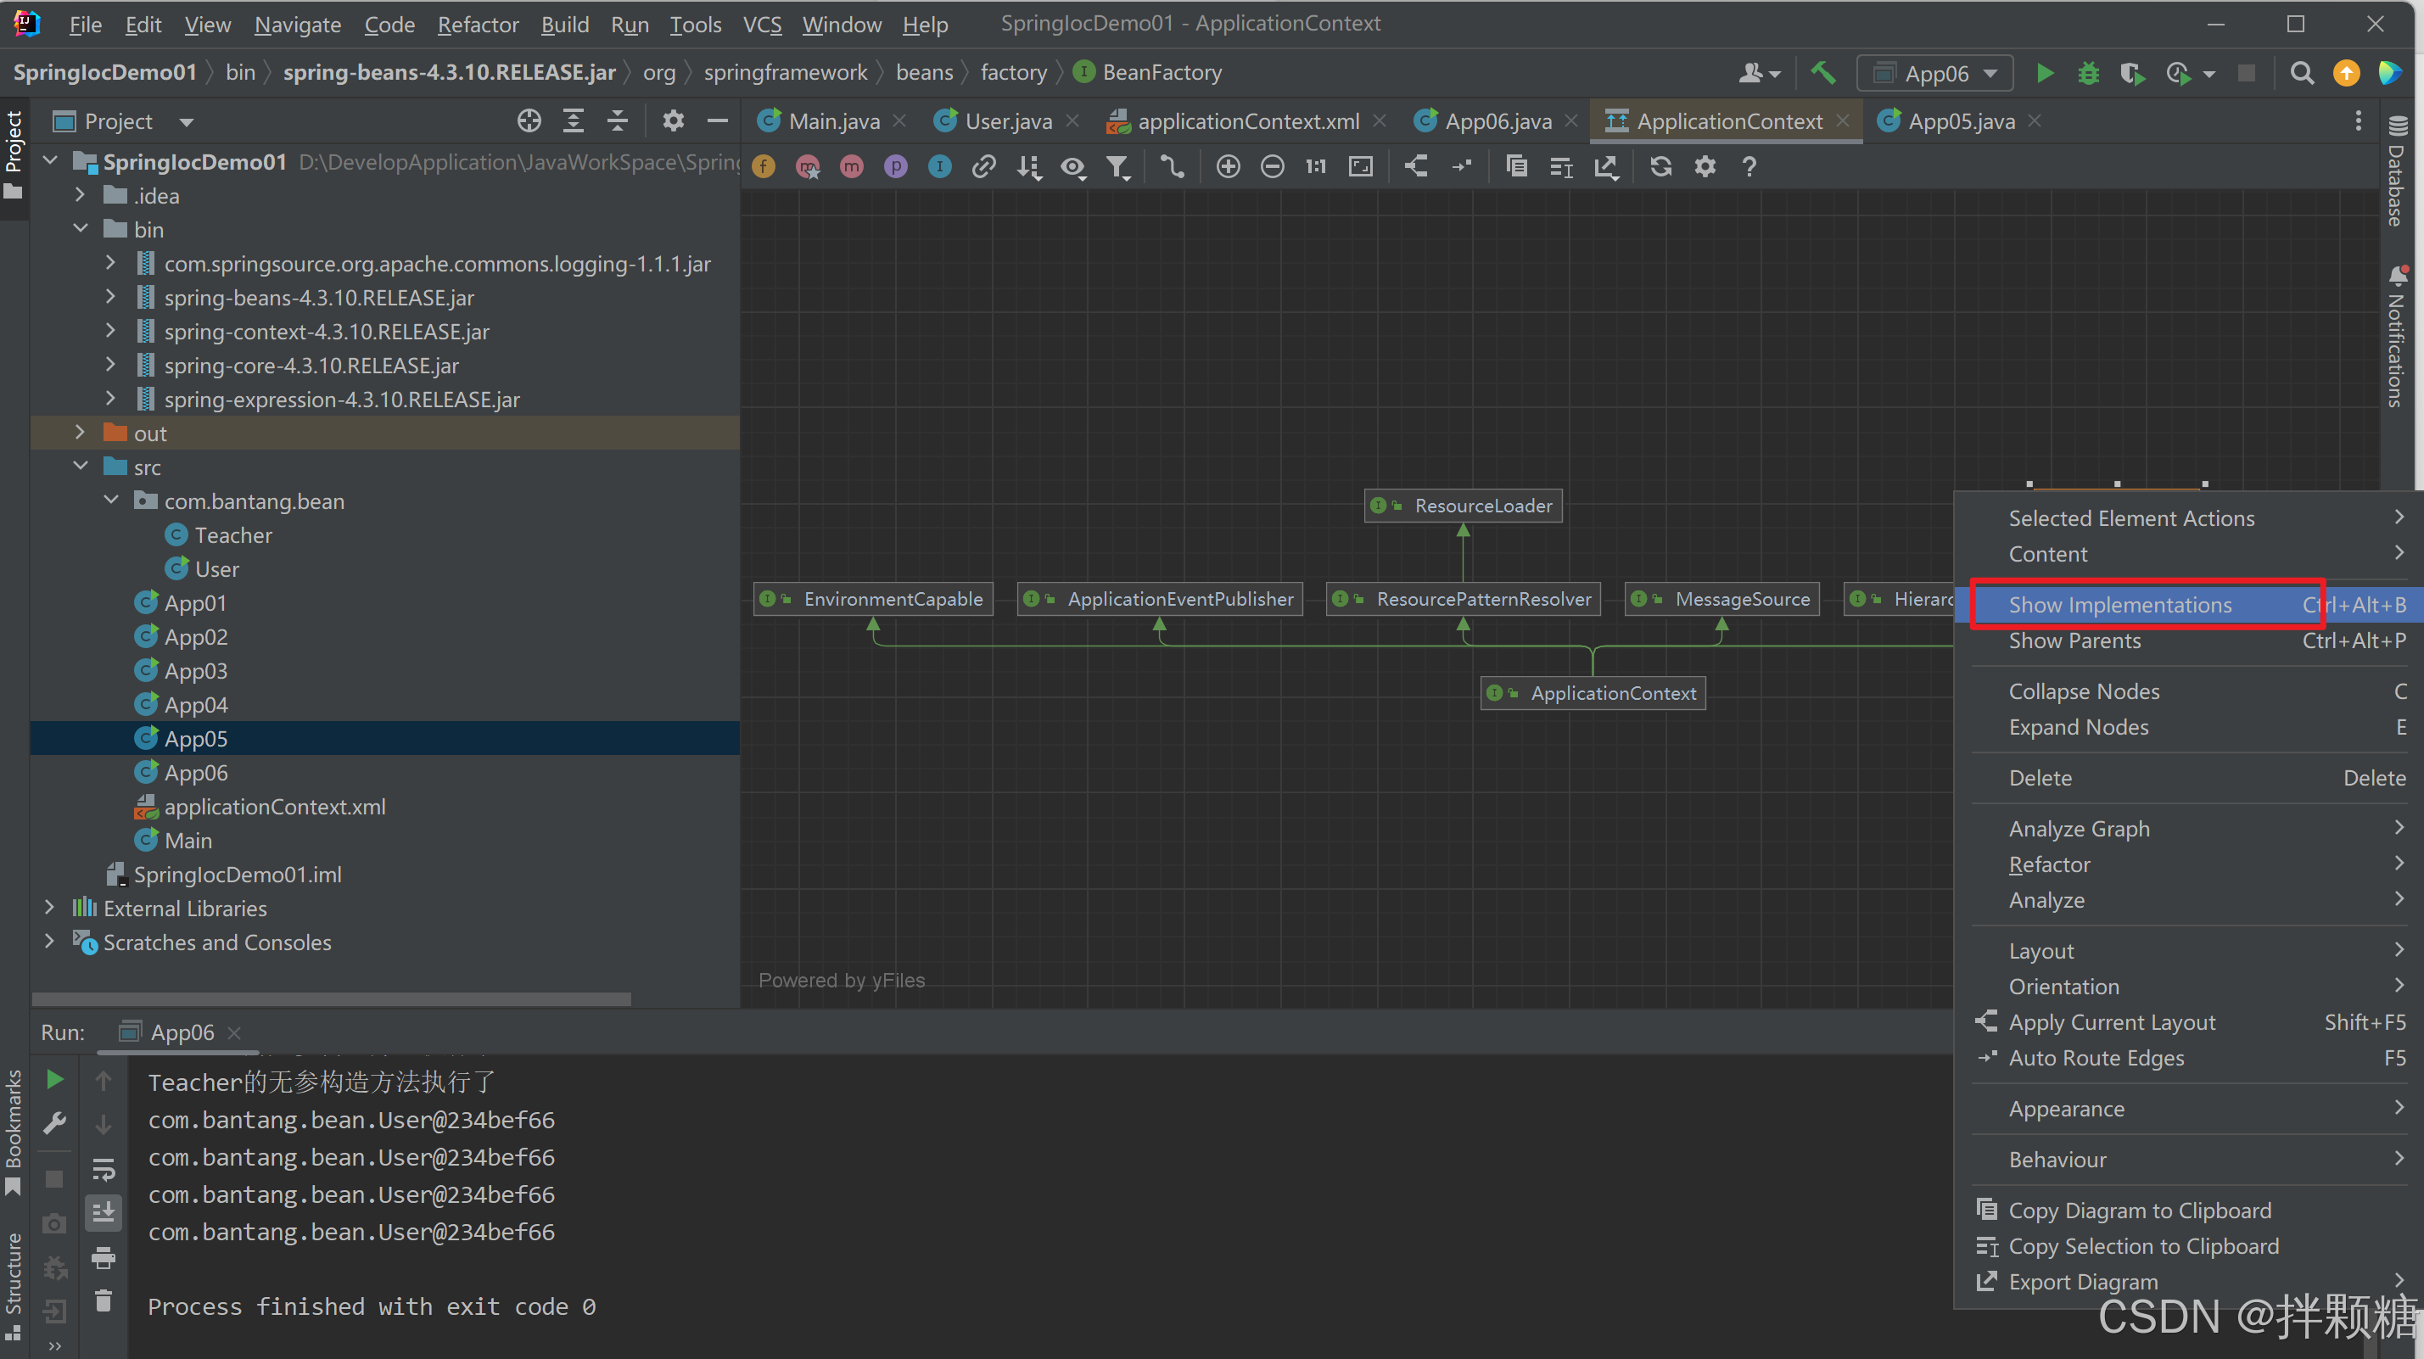The height and width of the screenshot is (1359, 2424).
Task: Select Show Implementations in context menu
Action: coord(2119,605)
